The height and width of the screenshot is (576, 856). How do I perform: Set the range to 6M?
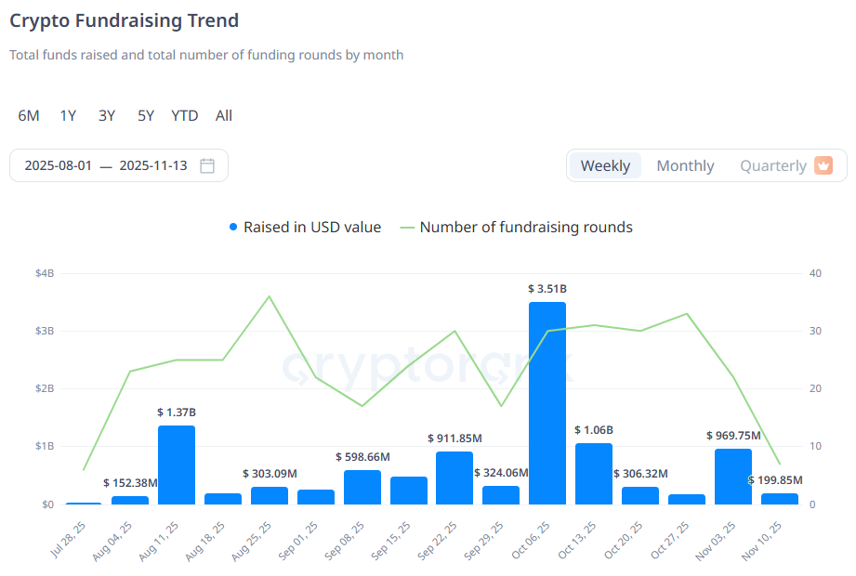point(29,116)
